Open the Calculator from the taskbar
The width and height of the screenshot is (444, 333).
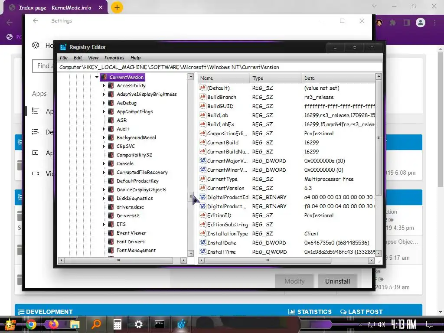pyautogui.click(x=117, y=324)
